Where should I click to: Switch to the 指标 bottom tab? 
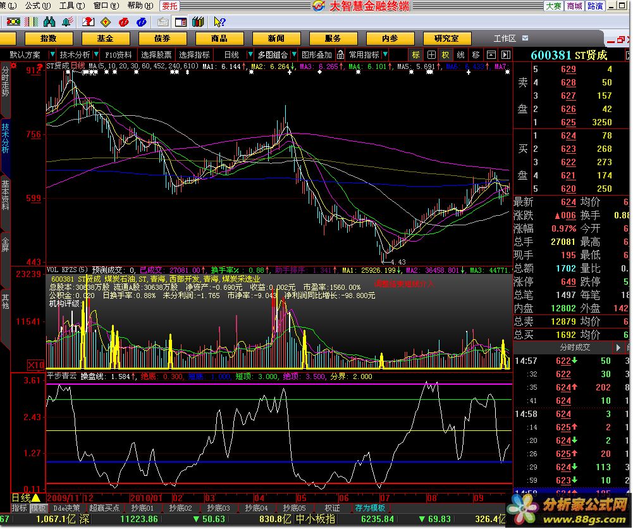tap(19, 508)
